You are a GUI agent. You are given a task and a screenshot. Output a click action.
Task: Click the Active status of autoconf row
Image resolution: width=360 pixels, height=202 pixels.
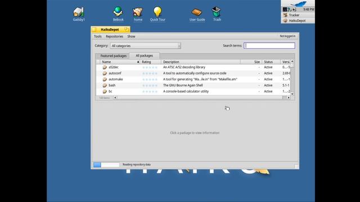(x=268, y=74)
